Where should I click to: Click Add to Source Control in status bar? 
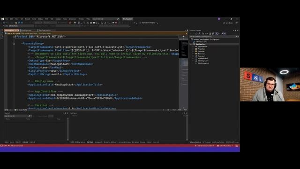pos(205,146)
